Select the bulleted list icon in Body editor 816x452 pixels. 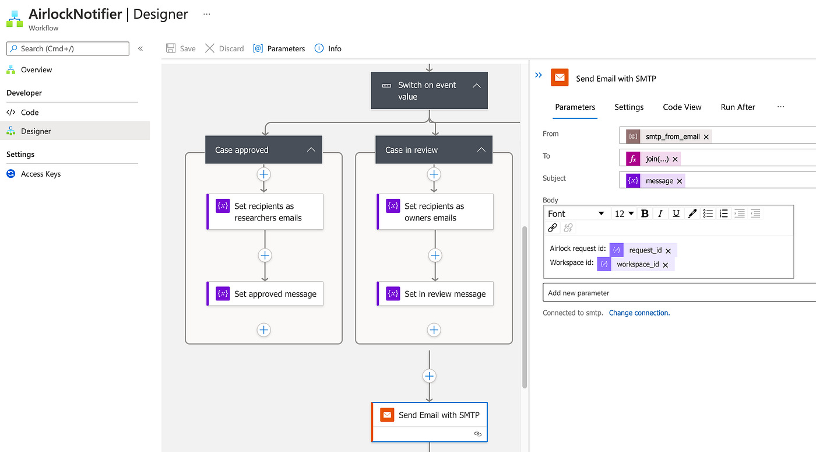[708, 213]
